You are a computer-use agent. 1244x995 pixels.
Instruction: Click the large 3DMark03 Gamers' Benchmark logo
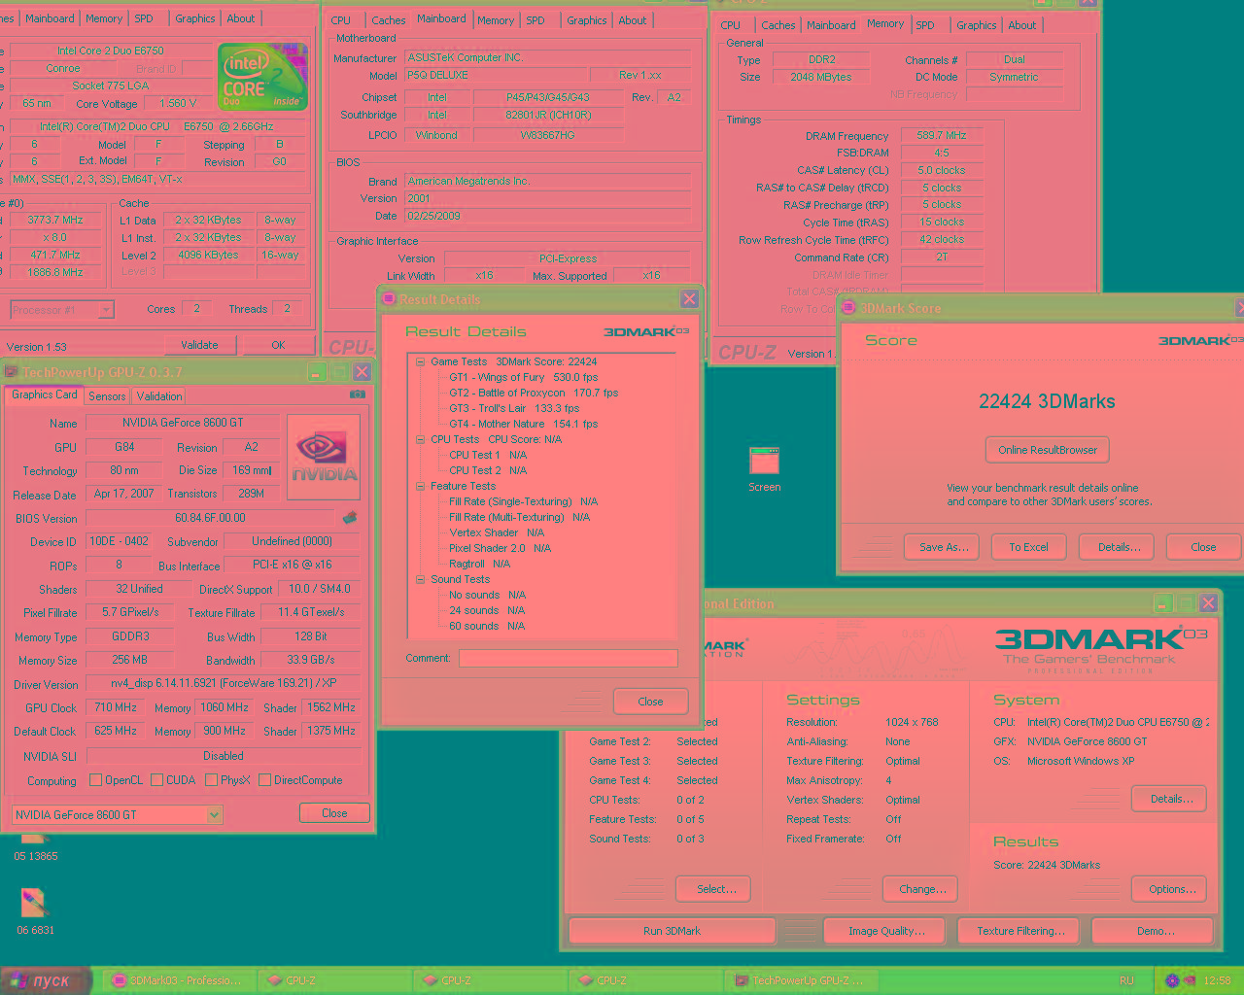pos(1100,649)
